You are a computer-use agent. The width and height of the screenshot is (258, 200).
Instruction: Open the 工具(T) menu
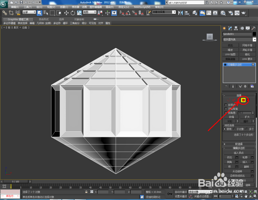click(x=28, y=7)
